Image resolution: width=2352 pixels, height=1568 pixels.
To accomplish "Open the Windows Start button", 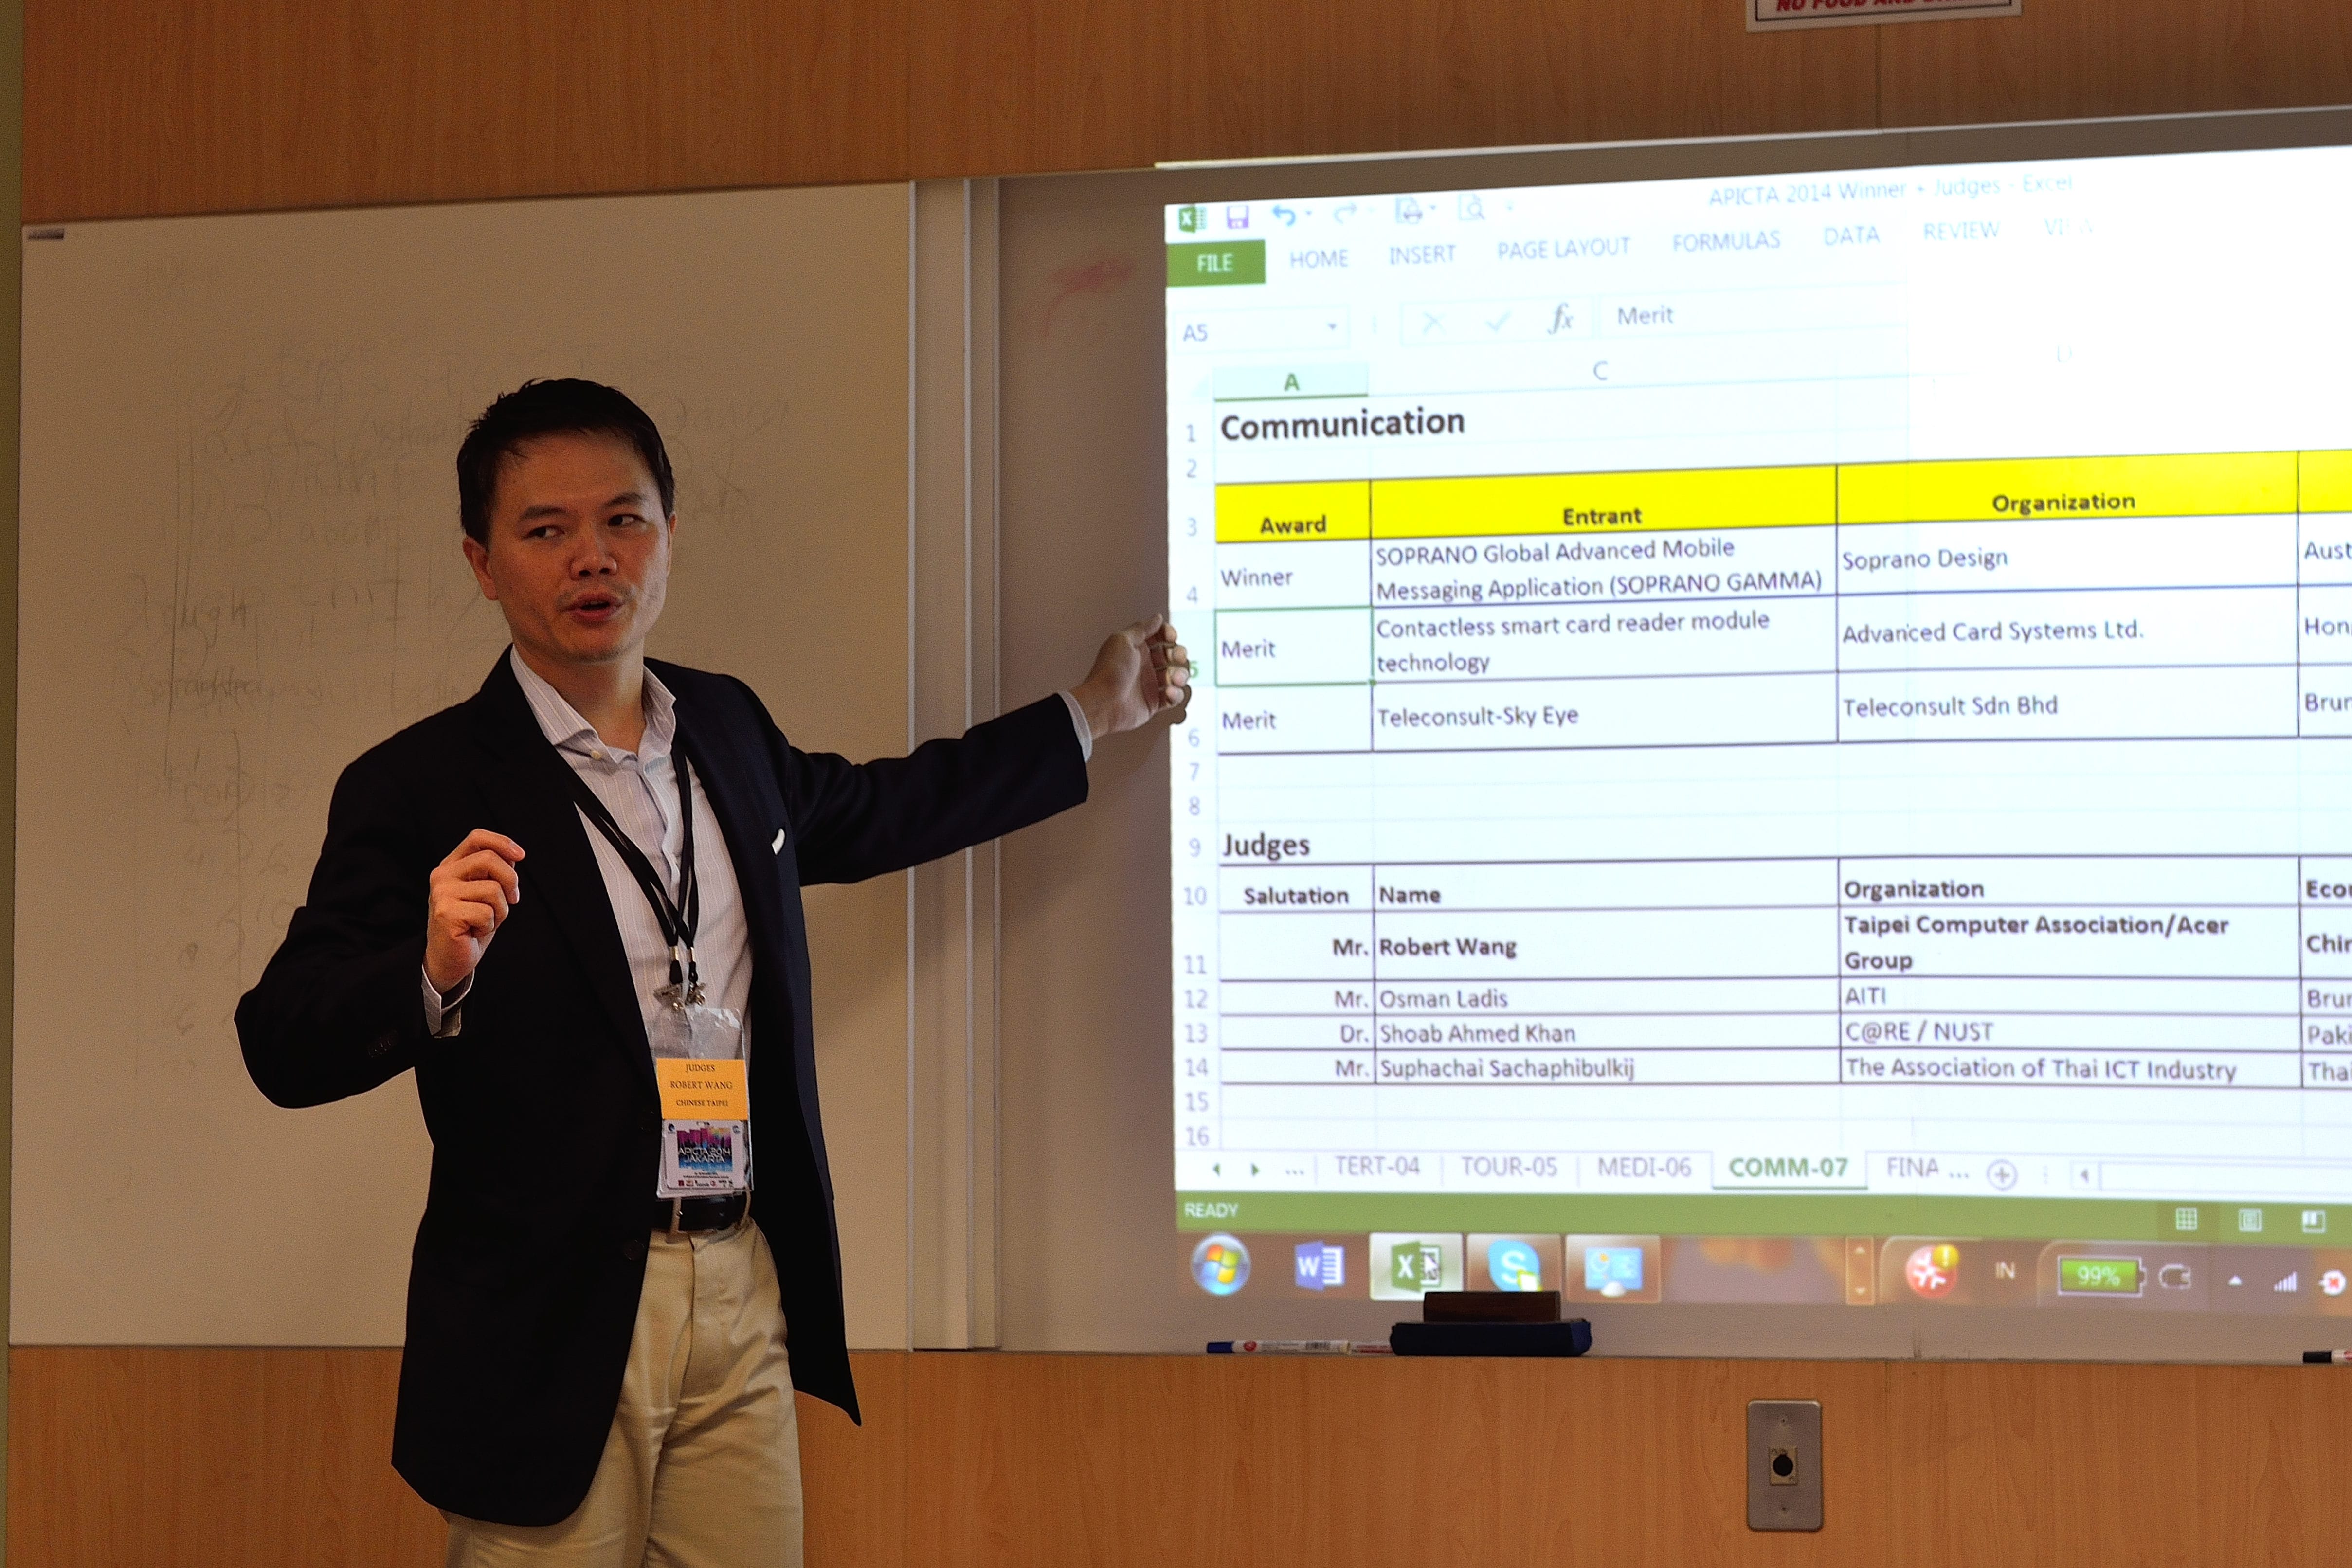I will (x=1220, y=1265).
